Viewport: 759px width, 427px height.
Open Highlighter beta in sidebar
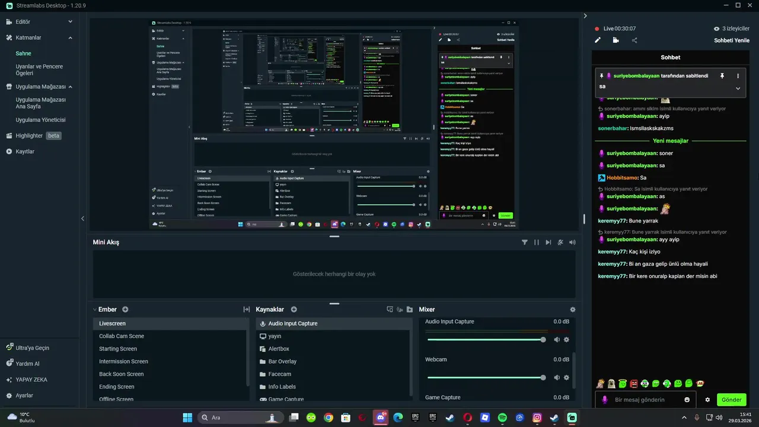(34, 135)
